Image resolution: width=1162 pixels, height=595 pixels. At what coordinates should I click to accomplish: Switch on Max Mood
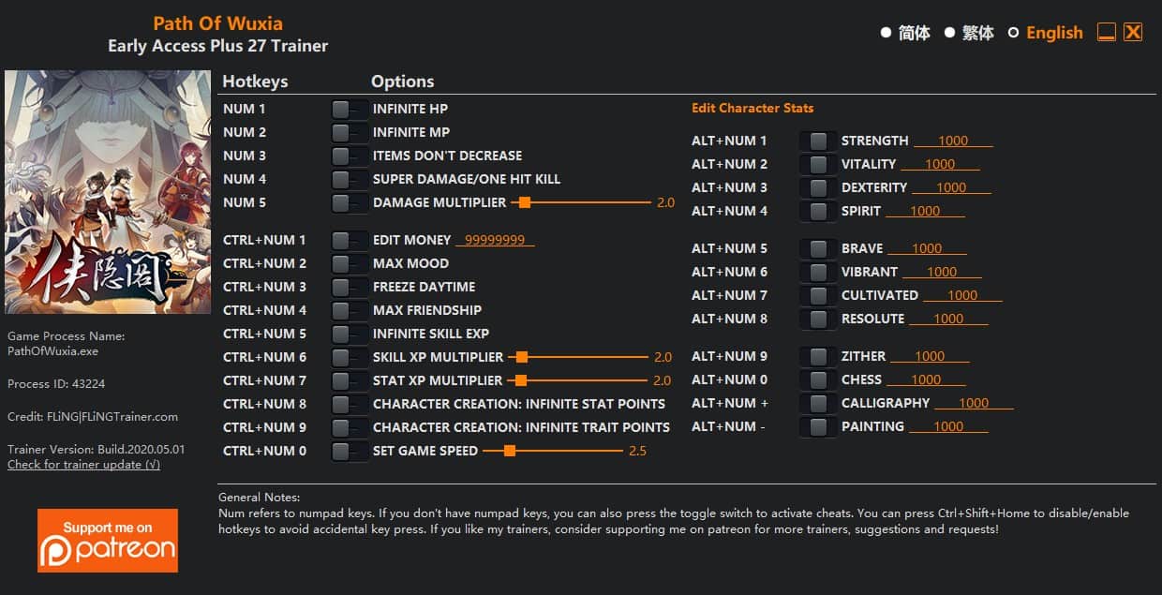point(350,263)
